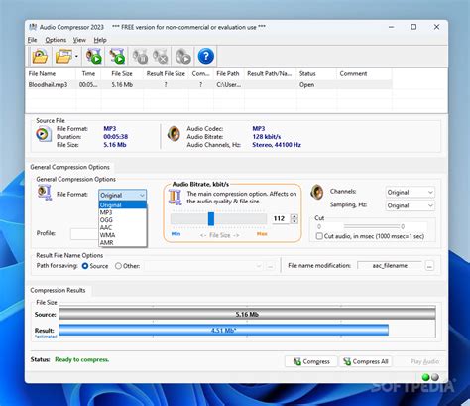Click the gray status indicator light
Screen dimensions: 470x406
[x=435, y=377]
